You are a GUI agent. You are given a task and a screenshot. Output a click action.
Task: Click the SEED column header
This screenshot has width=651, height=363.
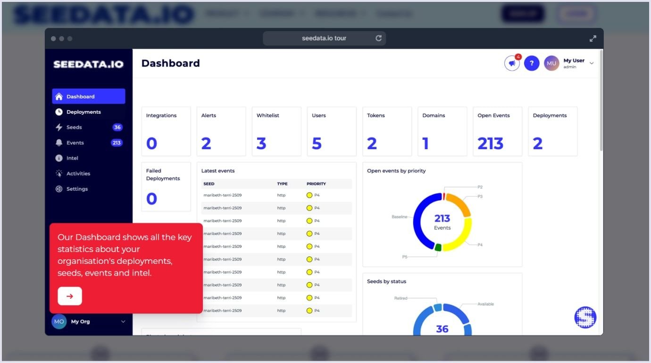tap(209, 184)
